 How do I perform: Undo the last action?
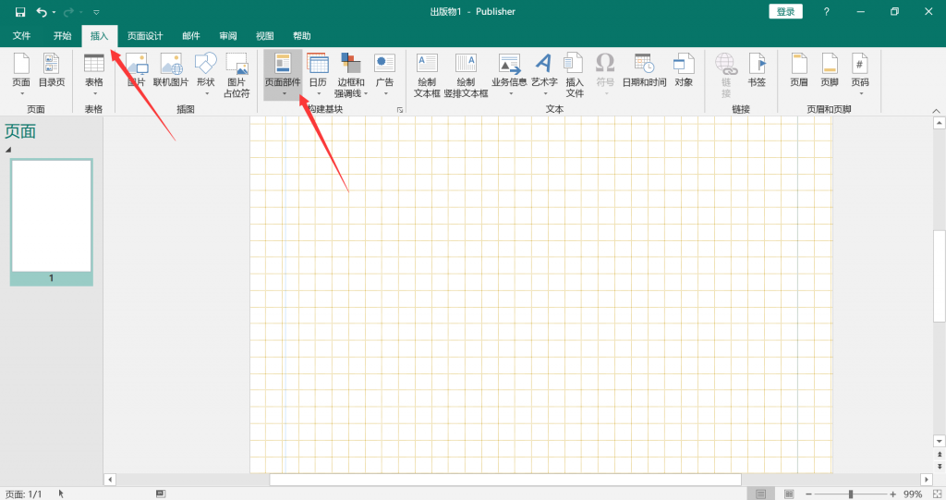(x=42, y=12)
